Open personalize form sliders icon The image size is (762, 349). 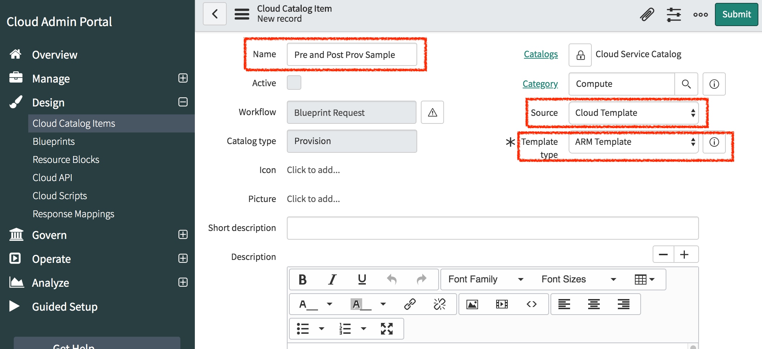click(x=674, y=14)
